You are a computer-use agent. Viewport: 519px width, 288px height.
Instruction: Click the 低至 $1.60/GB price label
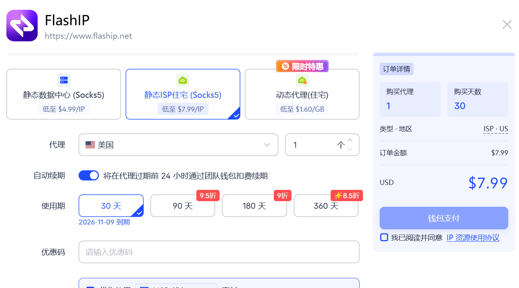[x=302, y=109]
